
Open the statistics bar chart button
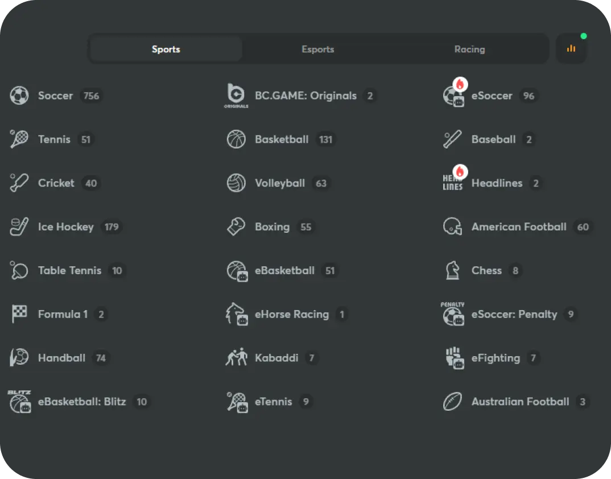click(x=571, y=49)
